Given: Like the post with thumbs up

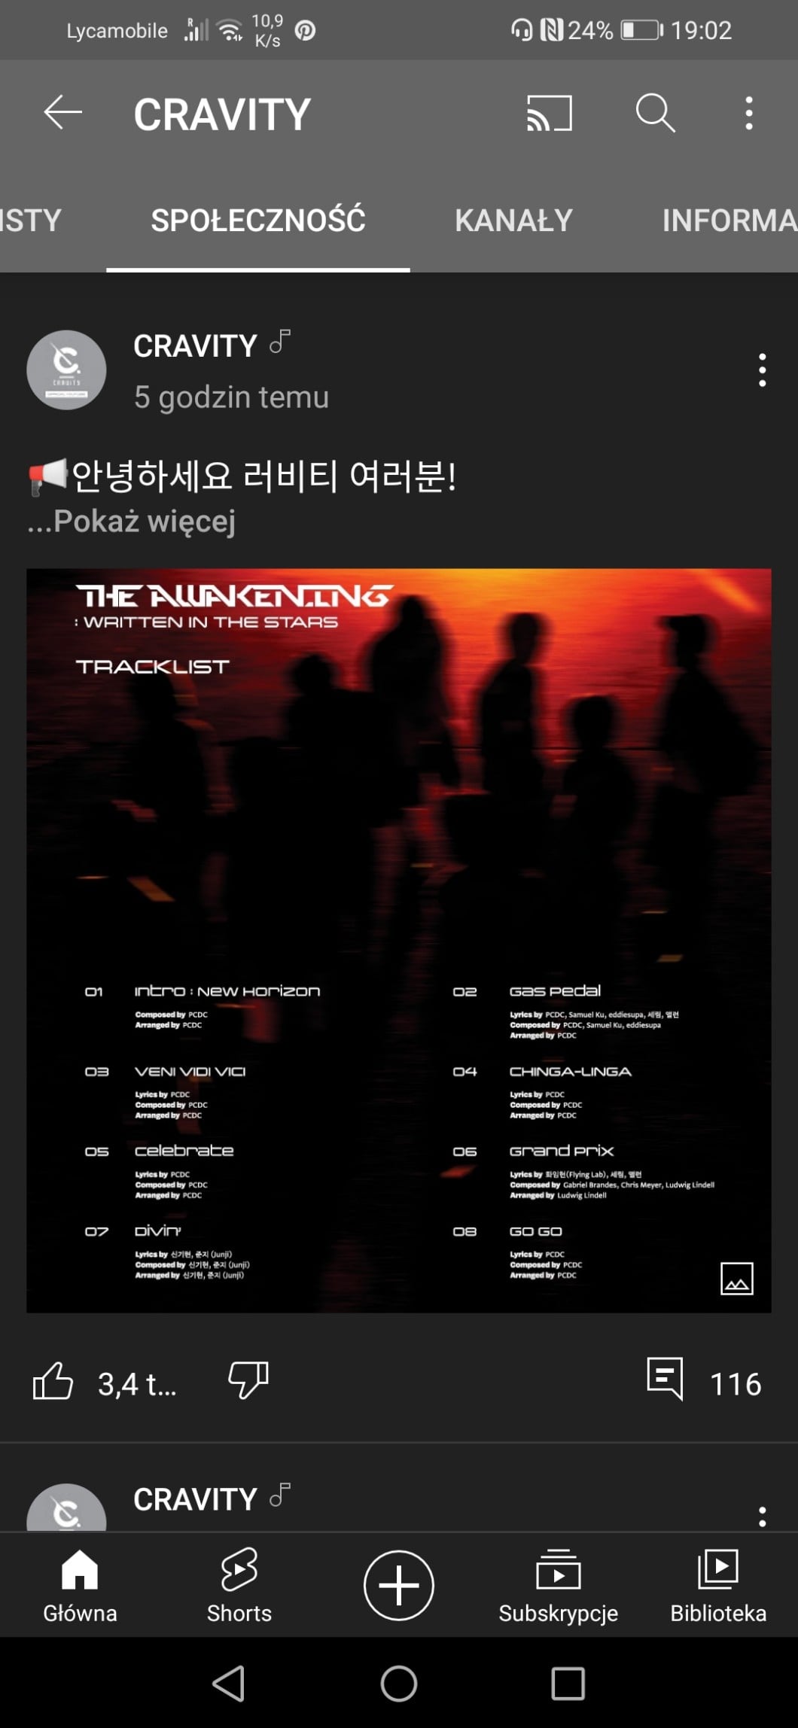Looking at the screenshot, I should [x=53, y=1382].
